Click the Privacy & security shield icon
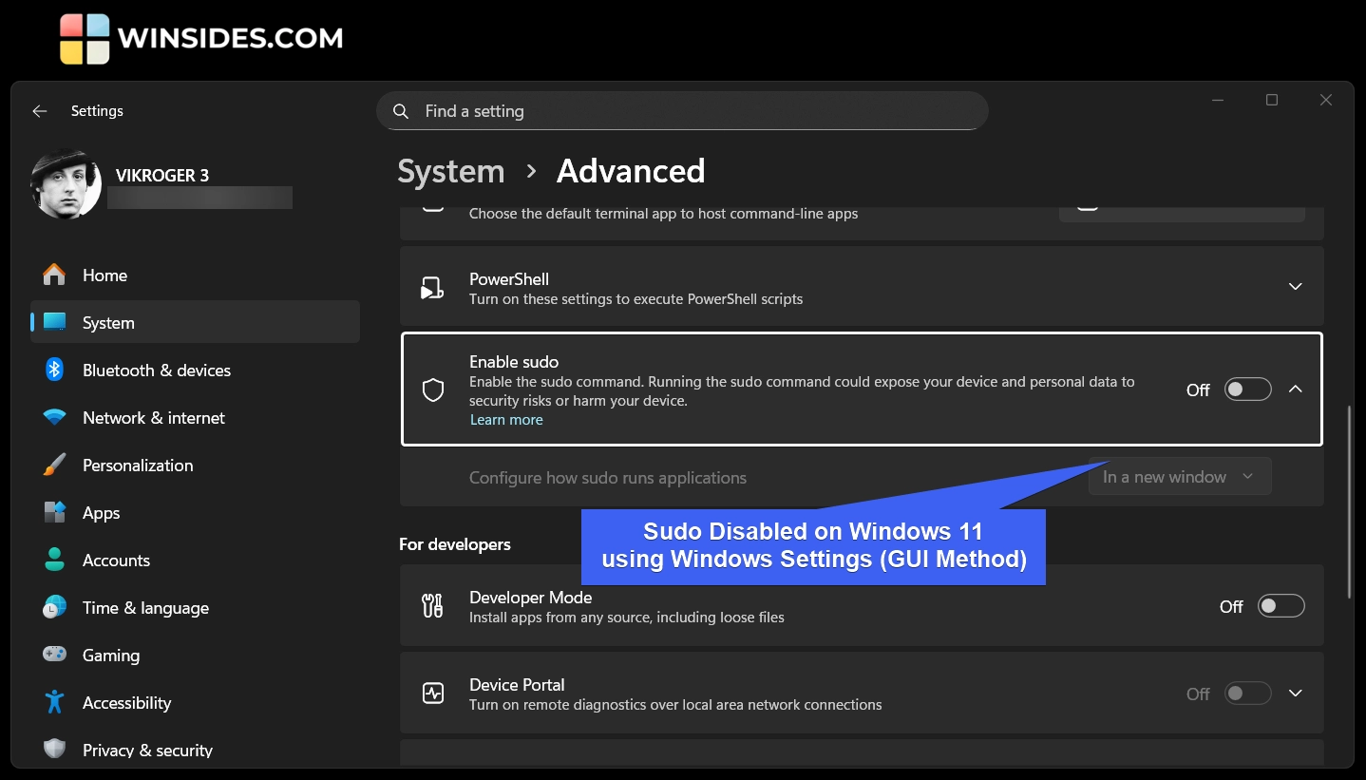Image resolution: width=1366 pixels, height=780 pixels. click(x=54, y=750)
